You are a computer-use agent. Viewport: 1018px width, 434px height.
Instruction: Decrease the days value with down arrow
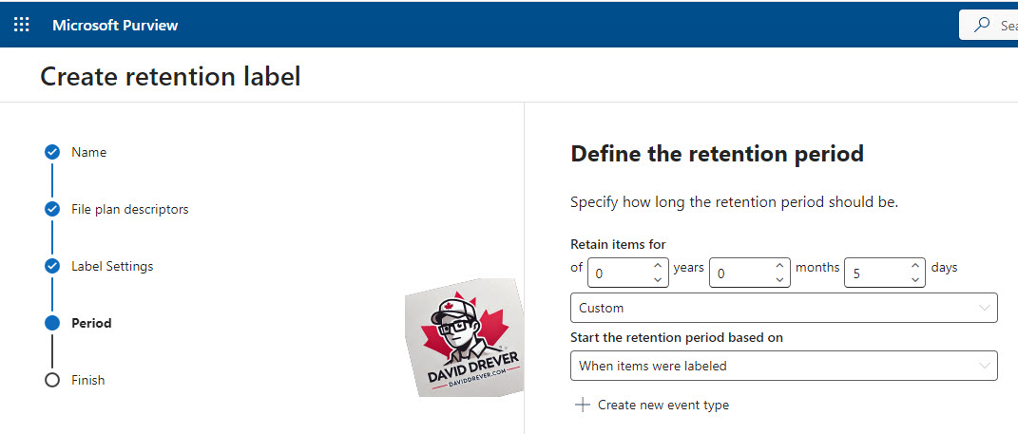(x=914, y=279)
